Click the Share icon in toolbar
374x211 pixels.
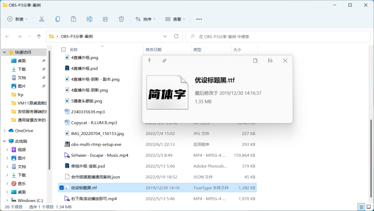(106, 19)
